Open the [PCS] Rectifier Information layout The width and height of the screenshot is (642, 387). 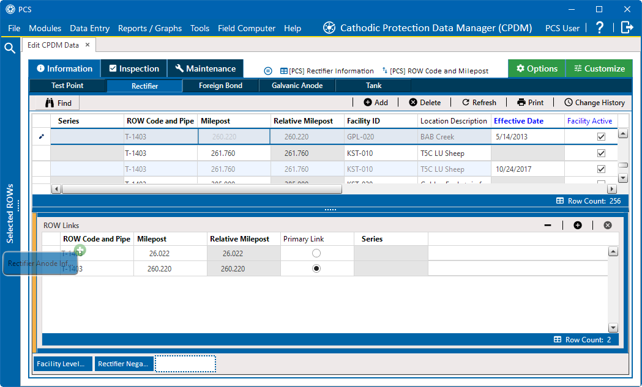tap(327, 71)
